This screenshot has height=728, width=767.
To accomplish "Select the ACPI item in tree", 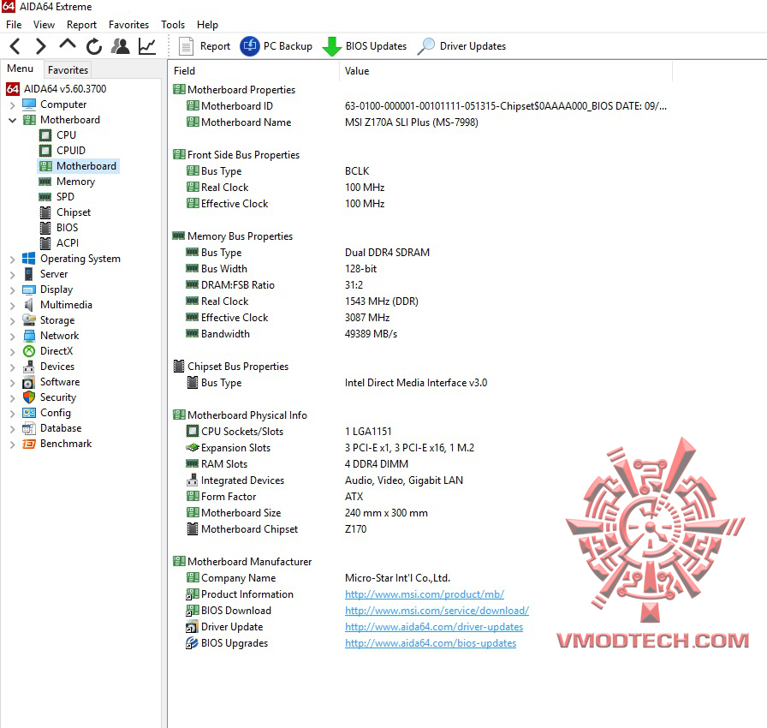I will pyautogui.click(x=67, y=243).
